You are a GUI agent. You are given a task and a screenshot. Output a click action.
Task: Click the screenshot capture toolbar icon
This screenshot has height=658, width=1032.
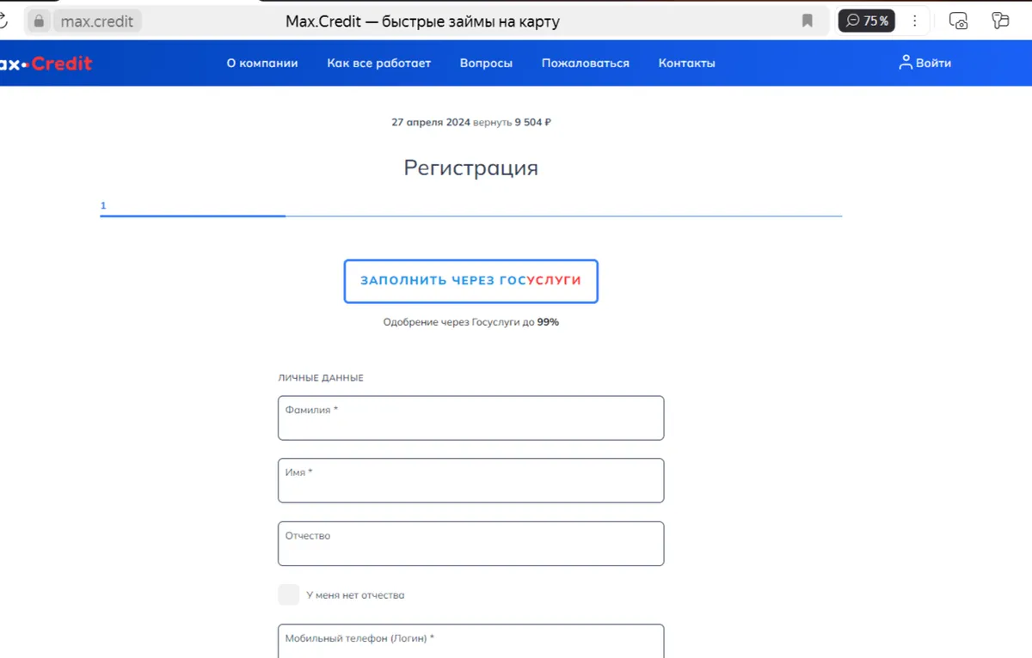tap(958, 21)
